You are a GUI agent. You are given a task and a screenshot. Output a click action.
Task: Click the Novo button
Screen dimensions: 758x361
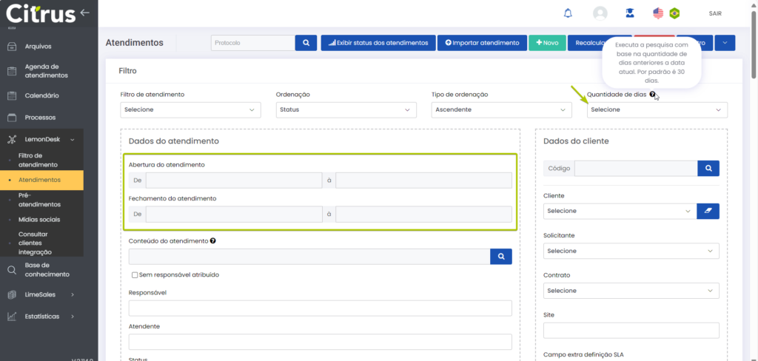pyautogui.click(x=547, y=43)
